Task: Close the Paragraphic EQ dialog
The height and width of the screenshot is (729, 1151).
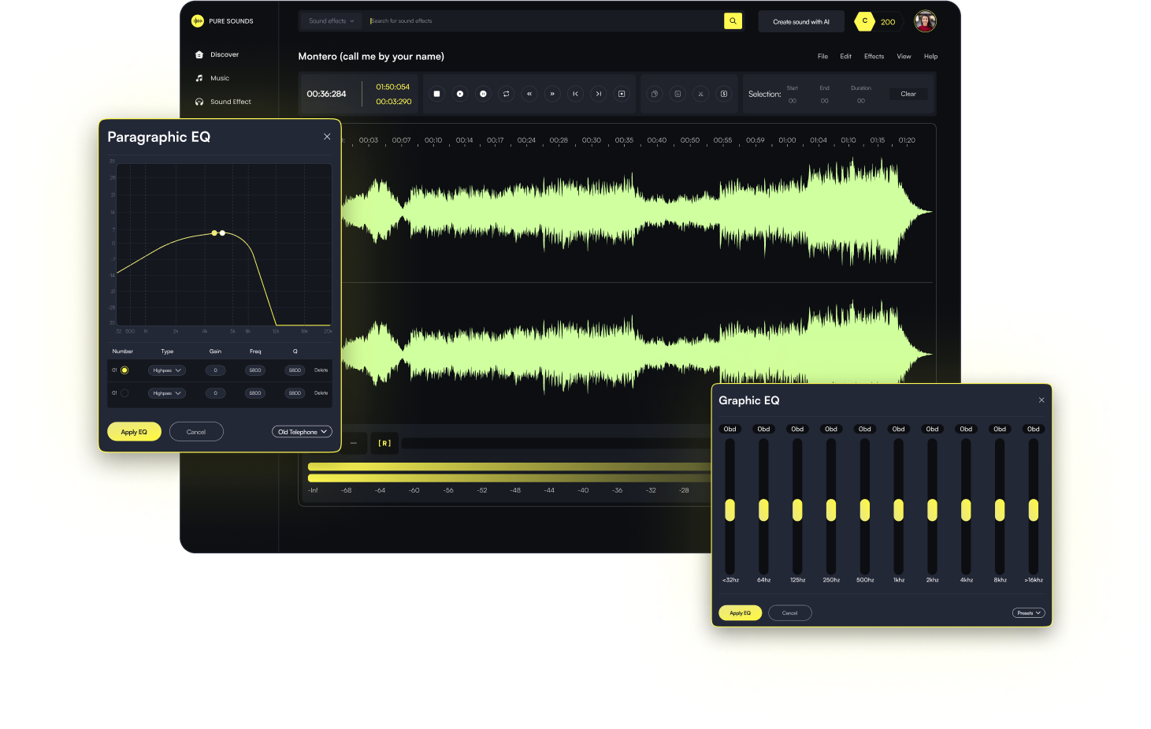Action: [x=327, y=136]
